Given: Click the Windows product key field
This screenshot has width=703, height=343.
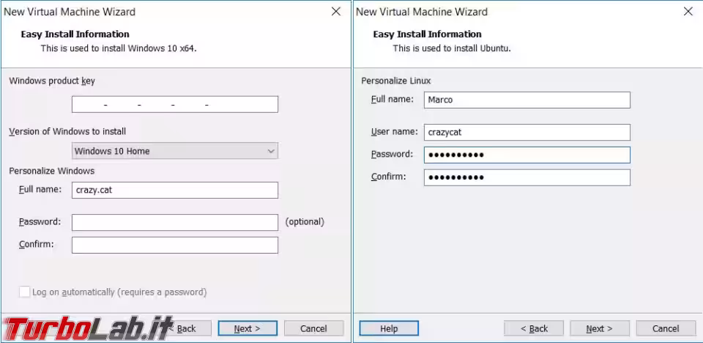Looking at the screenshot, I should [175, 104].
